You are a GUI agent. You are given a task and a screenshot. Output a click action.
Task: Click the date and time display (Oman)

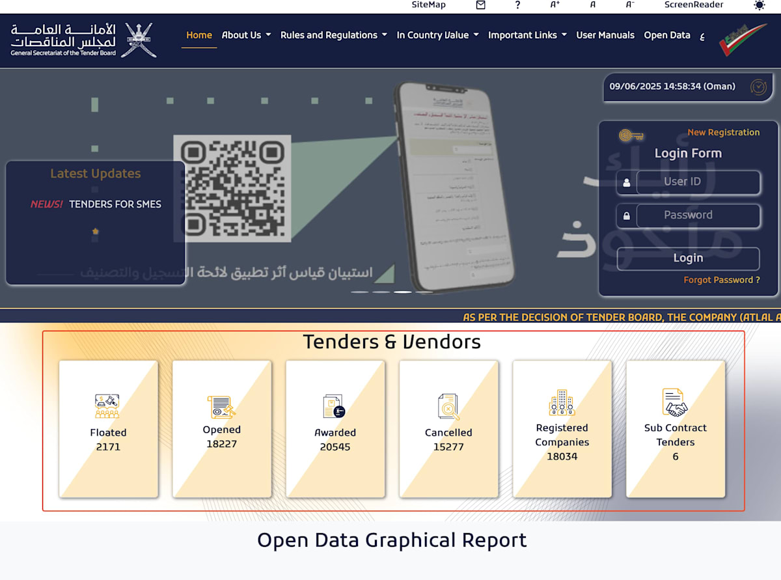click(672, 87)
